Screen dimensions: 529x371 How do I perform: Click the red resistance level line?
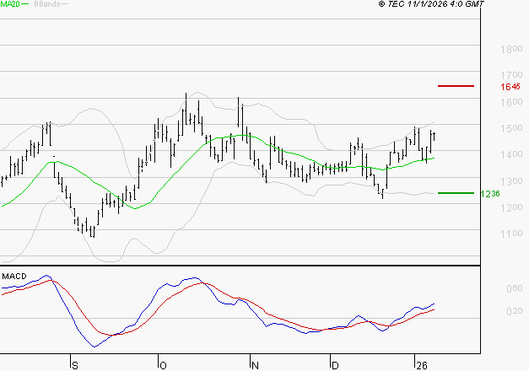(456, 86)
